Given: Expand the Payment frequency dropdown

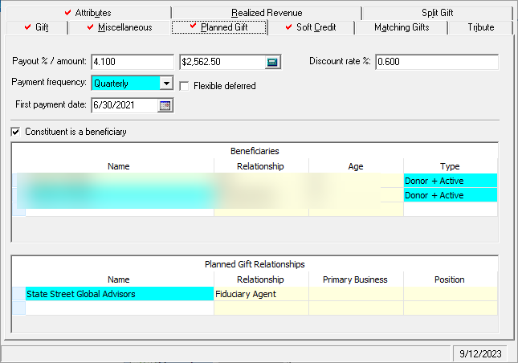Looking at the screenshot, I should (165, 84).
